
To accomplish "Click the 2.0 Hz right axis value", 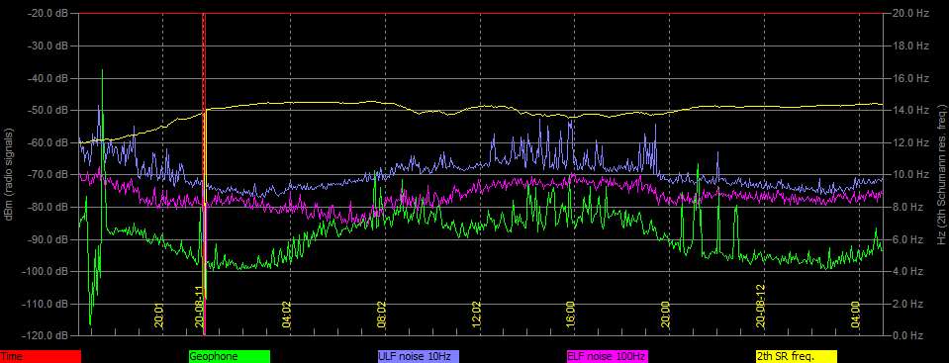I will coord(907,303).
